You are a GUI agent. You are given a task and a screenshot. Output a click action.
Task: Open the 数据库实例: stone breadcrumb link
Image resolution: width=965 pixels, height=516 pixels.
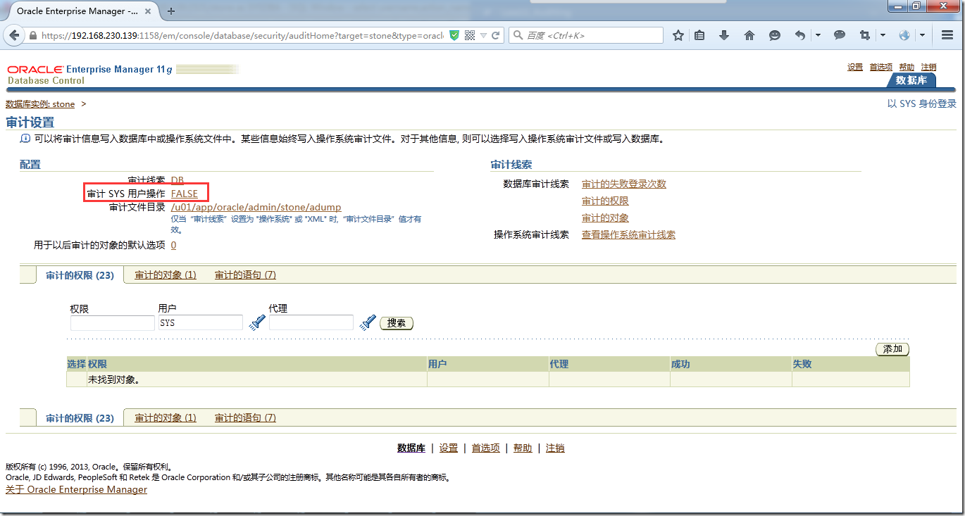tap(40, 104)
